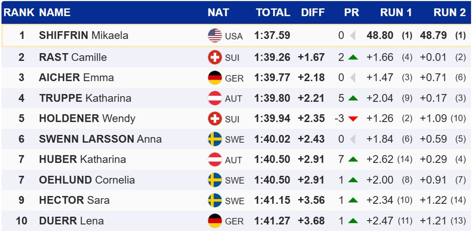Viewport: 473px width, 231px height.
Task: Click the Swedish flag in Swenn Larsson's row
Action: [x=215, y=139]
